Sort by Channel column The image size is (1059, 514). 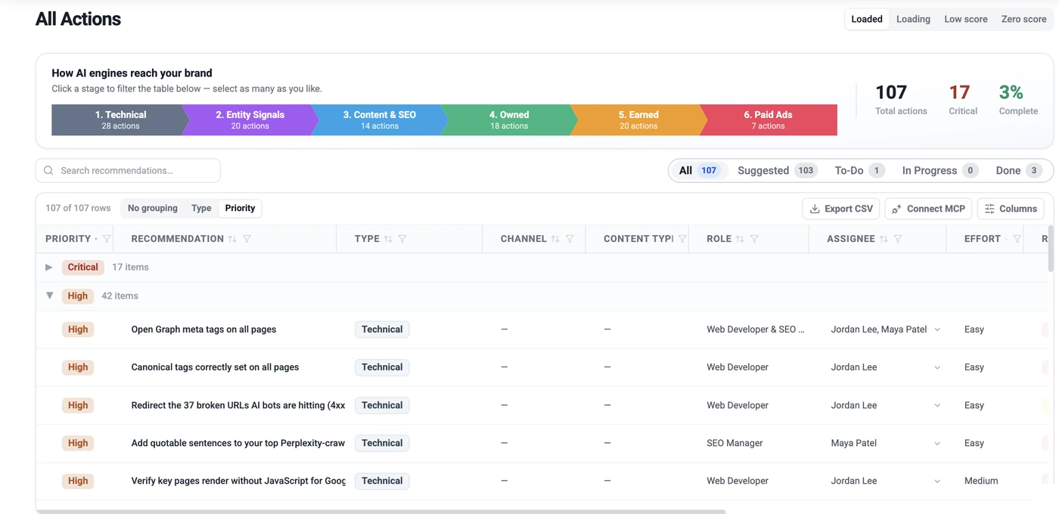555,239
